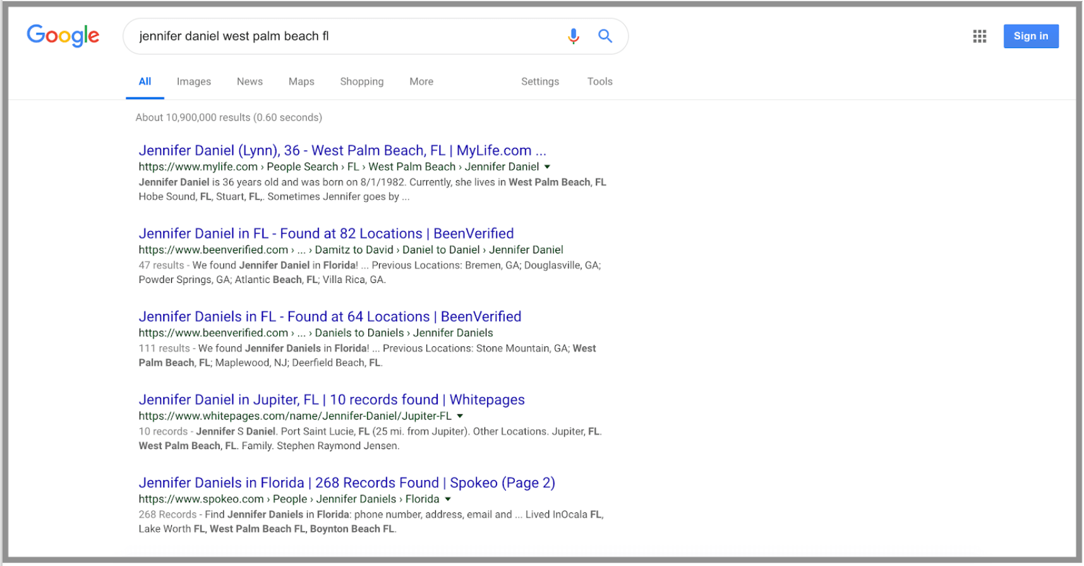Click the magnifying glass search icon
Viewport: 1084px width, 566px height.
pos(605,37)
